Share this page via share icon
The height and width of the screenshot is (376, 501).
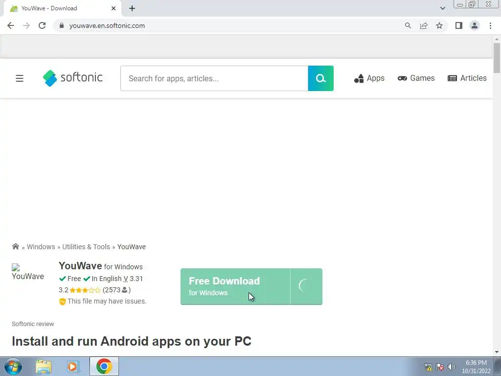424,25
